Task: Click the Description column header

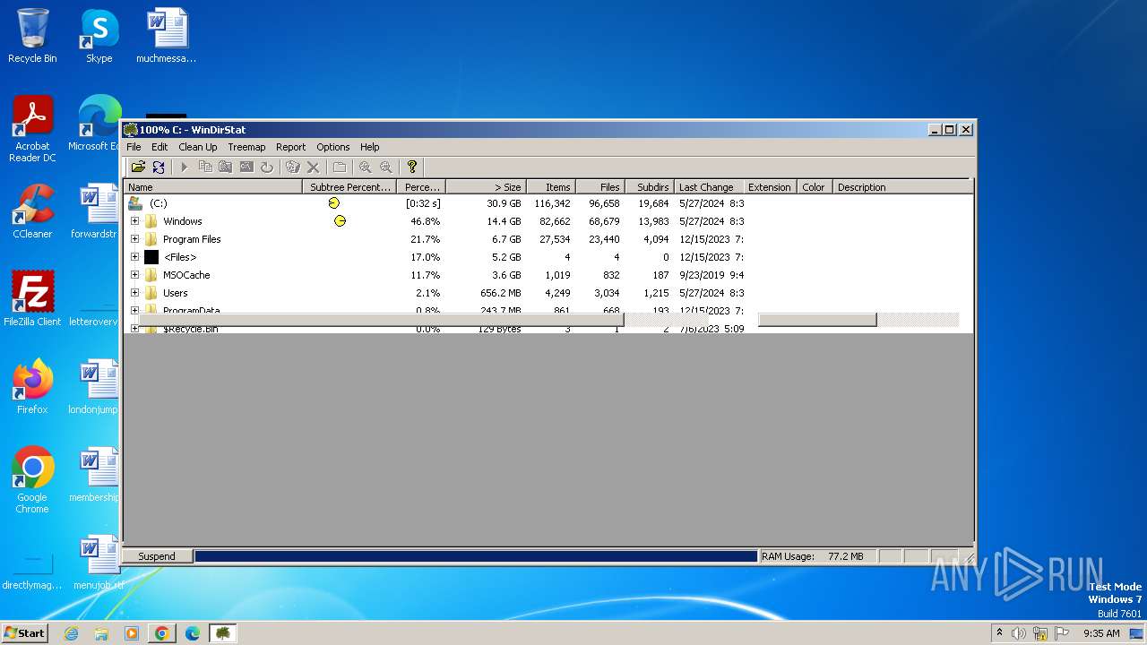Action: point(902,187)
